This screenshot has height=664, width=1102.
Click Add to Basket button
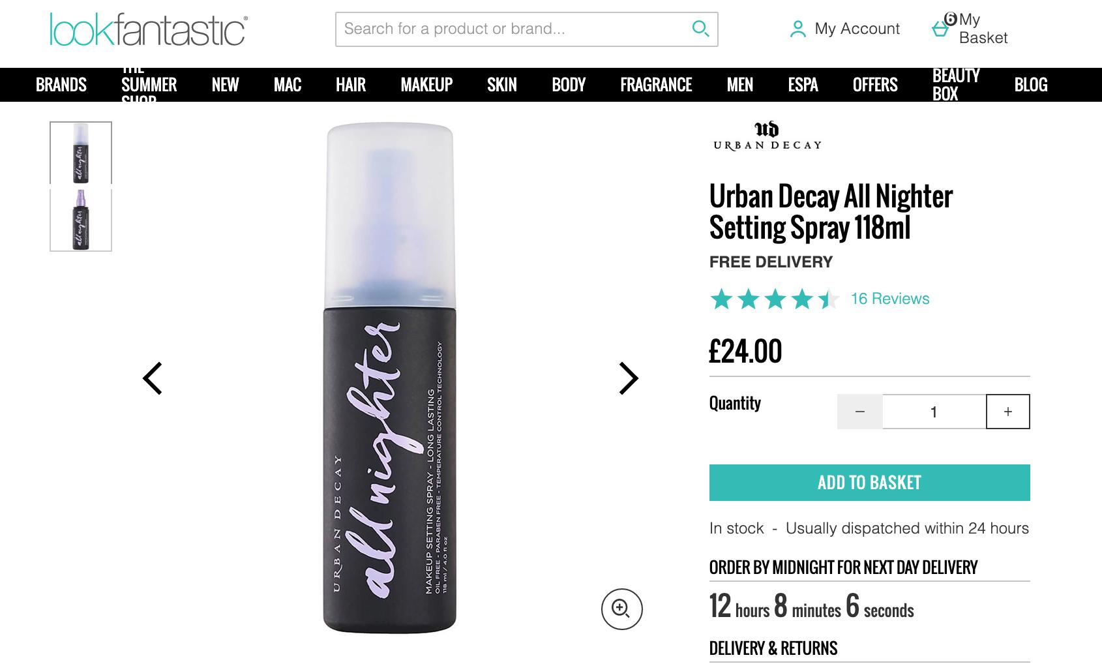869,483
